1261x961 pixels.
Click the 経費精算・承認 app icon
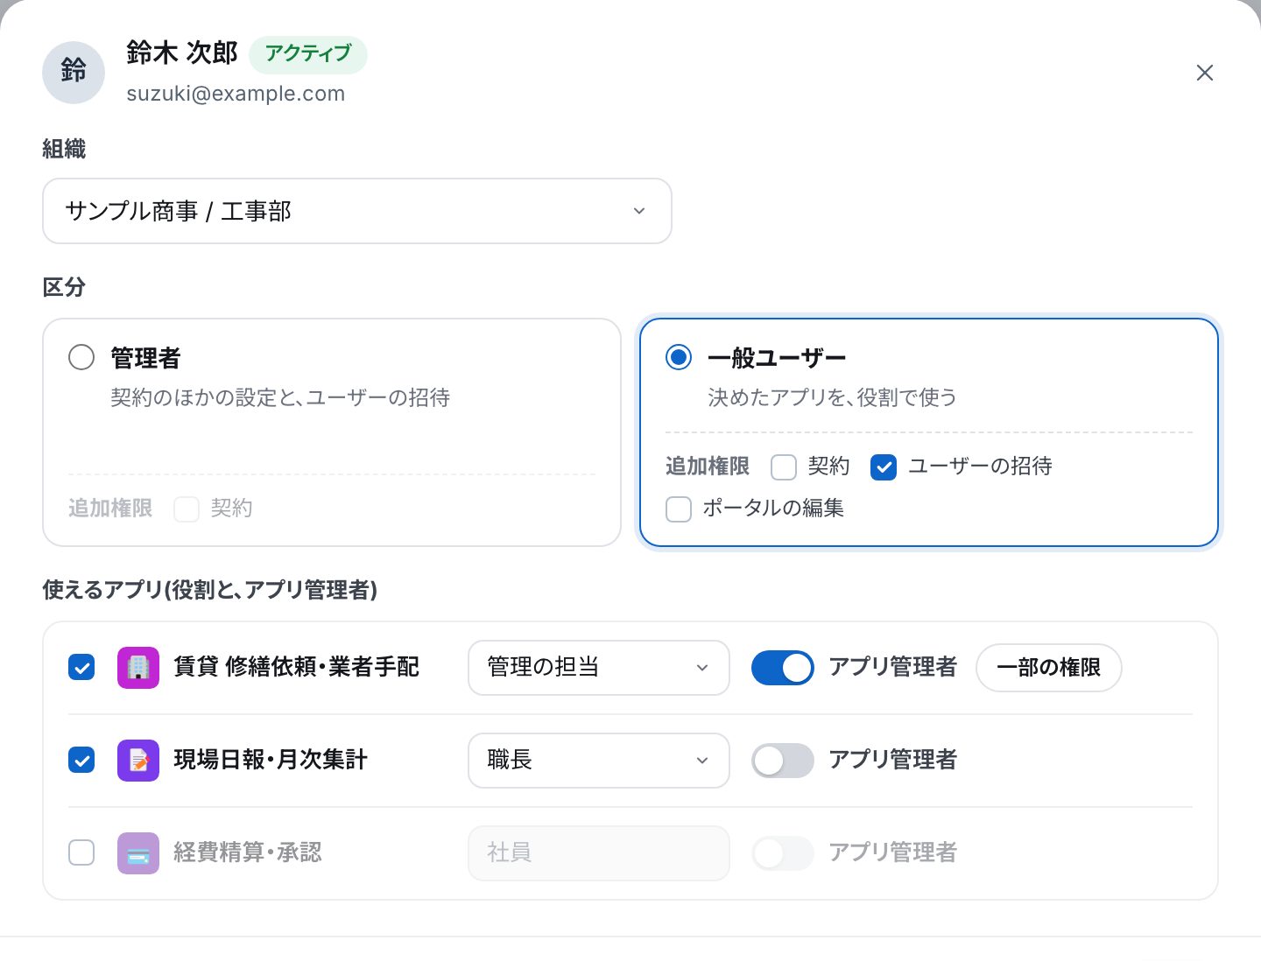138,853
